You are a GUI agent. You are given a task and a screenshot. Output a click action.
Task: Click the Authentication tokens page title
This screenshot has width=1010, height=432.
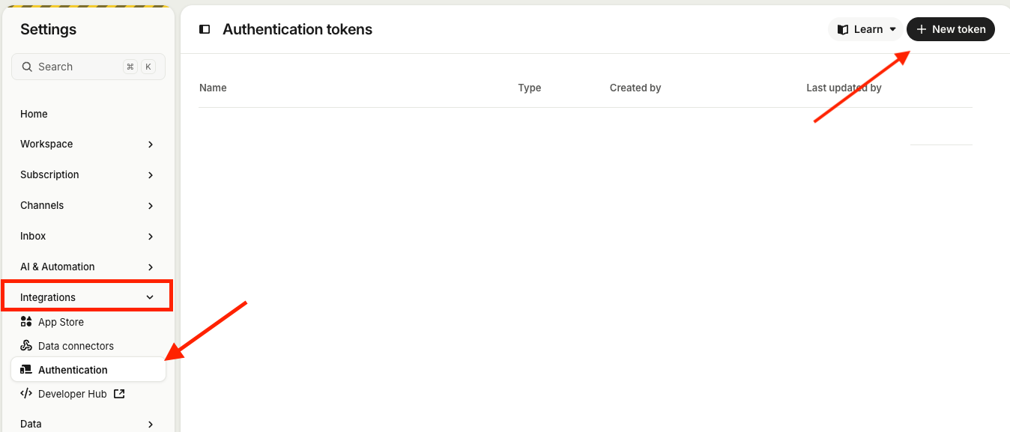pos(297,29)
